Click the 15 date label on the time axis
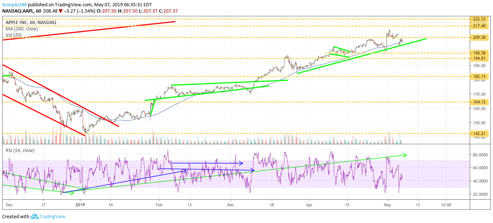The image size is (493, 223). coord(347,204)
